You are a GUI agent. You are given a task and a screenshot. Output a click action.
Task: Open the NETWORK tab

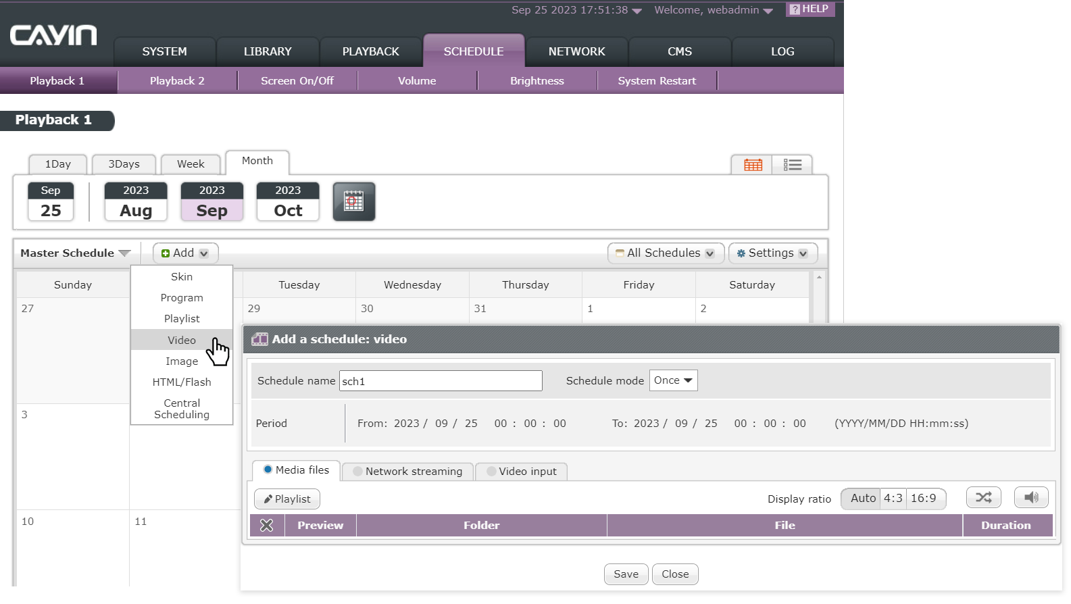tap(576, 51)
